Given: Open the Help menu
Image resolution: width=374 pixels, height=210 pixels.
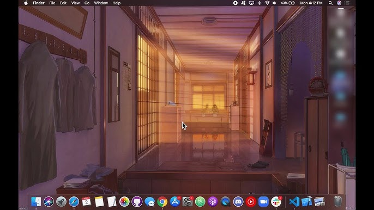Looking at the screenshot, I should pos(117,3).
